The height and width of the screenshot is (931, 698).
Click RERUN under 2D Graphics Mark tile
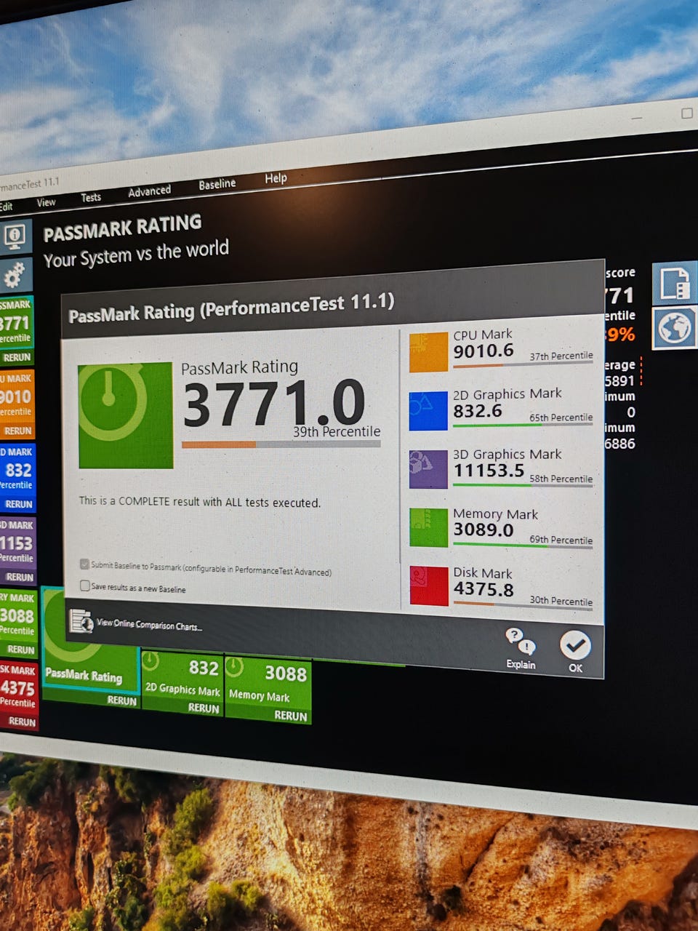[204, 708]
